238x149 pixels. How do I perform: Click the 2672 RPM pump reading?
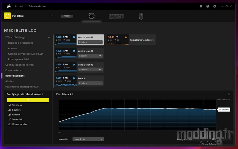(62, 78)
